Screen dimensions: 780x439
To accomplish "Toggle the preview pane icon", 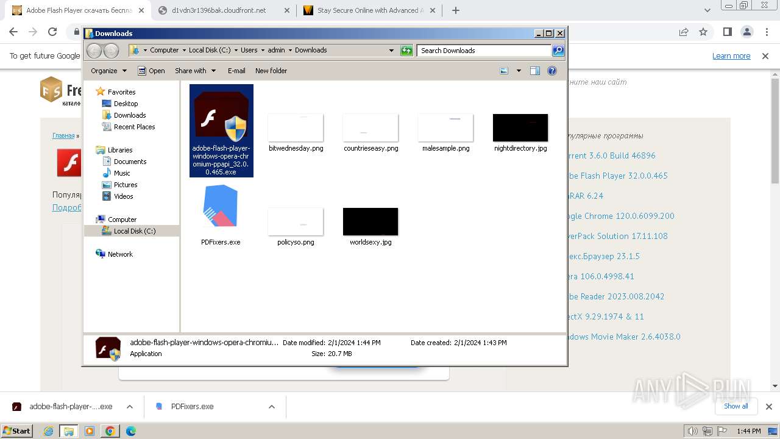I will pyautogui.click(x=535, y=71).
